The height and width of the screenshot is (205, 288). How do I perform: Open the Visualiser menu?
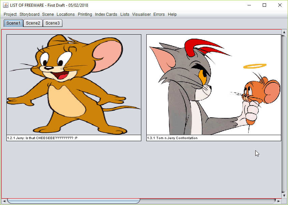click(x=141, y=14)
